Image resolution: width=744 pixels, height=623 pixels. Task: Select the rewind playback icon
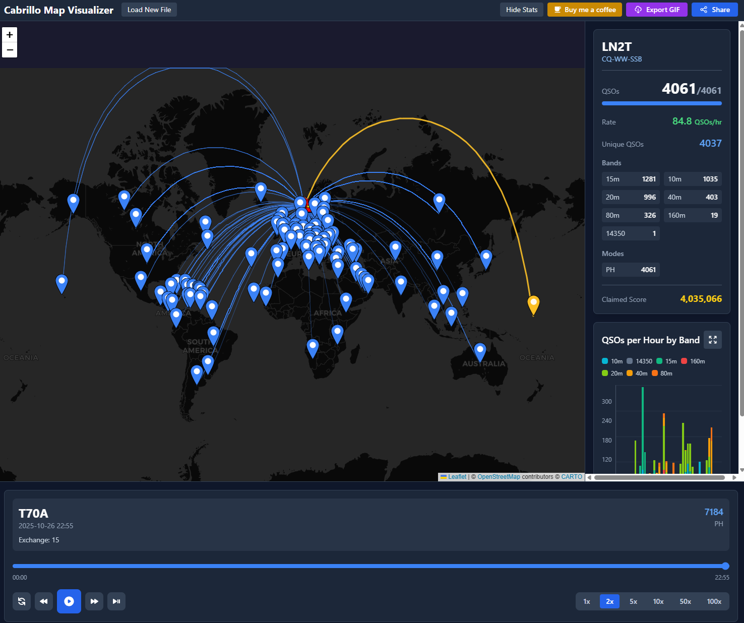click(x=43, y=601)
